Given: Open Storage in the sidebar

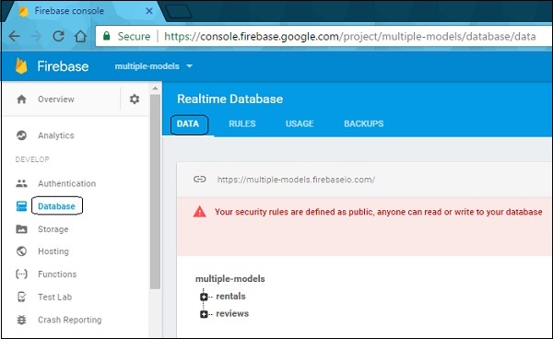Looking at the screenshot, I should [x=53, y=229].
